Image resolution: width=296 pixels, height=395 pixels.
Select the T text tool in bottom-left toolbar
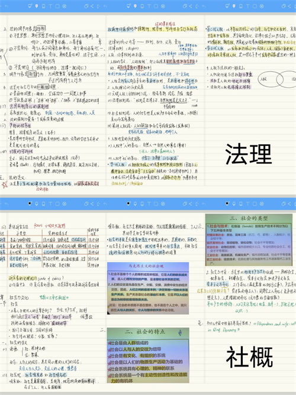tap(50, 203)
